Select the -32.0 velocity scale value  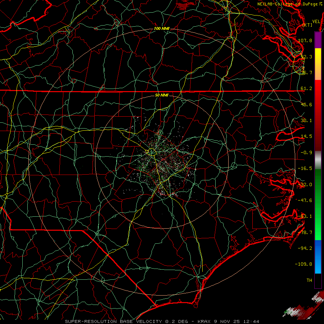click(305, 185)
